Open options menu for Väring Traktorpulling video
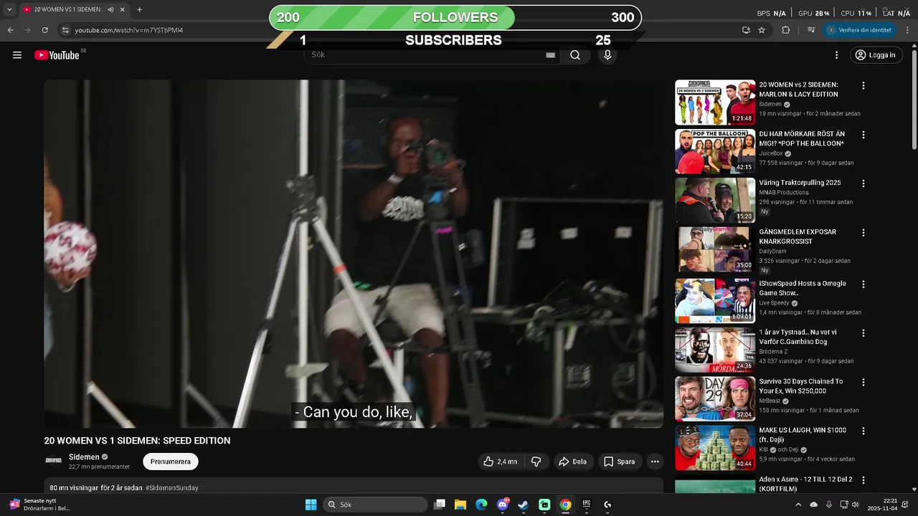The height and width of the screenshot is (516, 918). [863, 183]
